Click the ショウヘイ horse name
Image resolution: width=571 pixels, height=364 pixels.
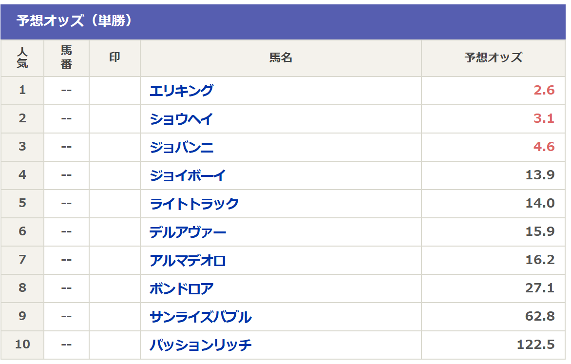(181, 119)
